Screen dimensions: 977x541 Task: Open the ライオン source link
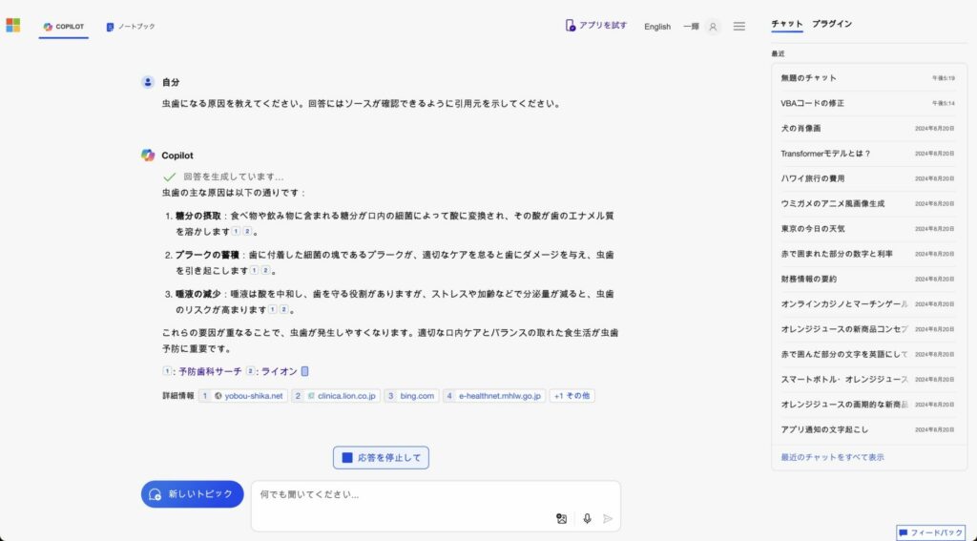280,371
